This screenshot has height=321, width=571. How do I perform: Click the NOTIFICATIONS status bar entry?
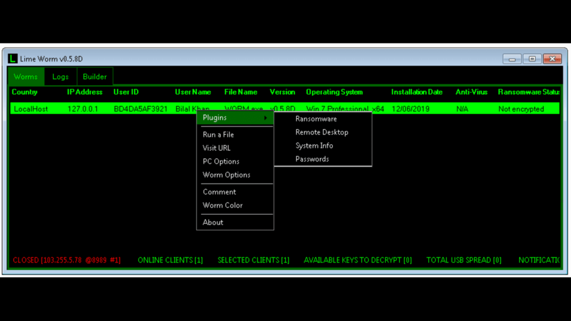pos(539,260)
